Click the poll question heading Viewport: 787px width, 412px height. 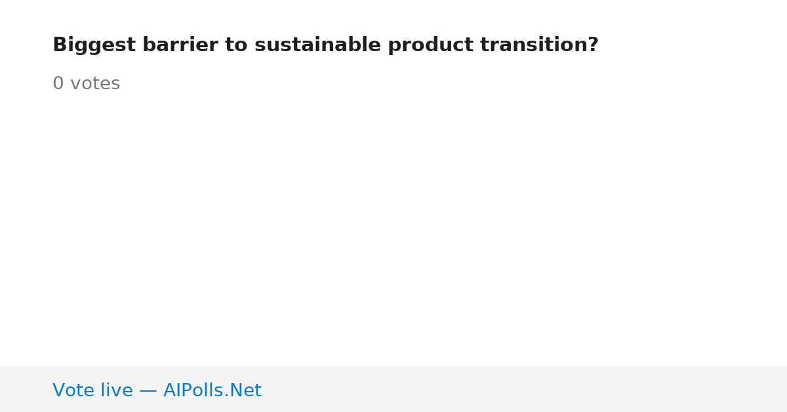[325, 45]
